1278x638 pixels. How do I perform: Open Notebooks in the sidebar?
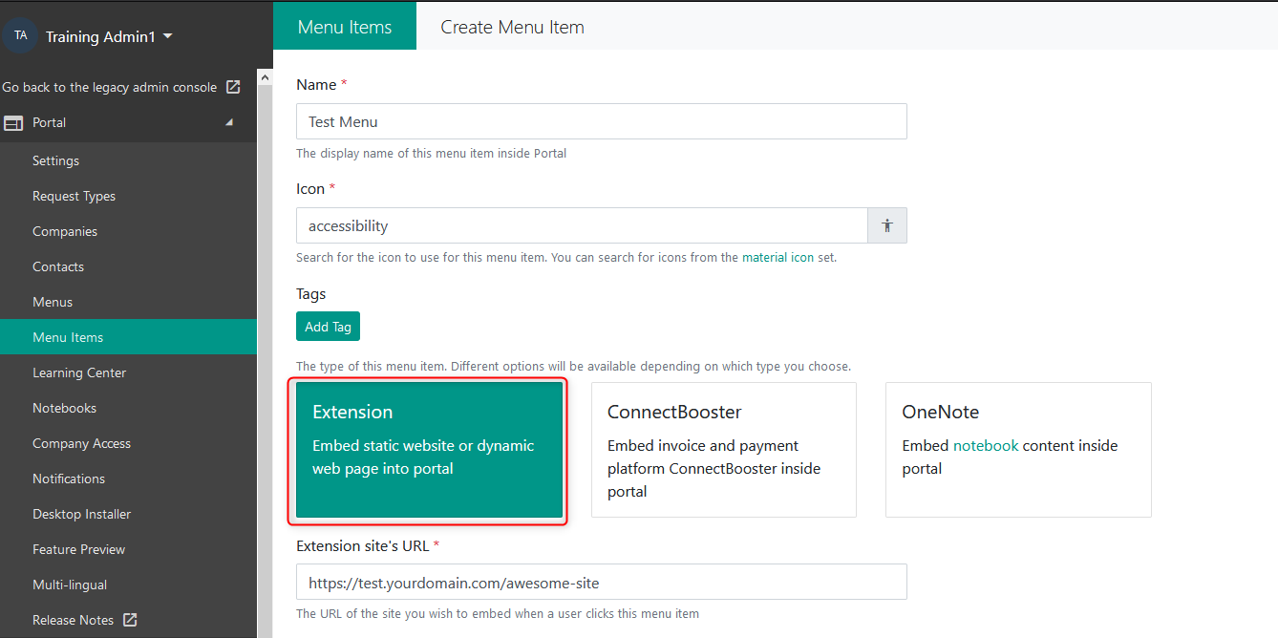[x=128, y=408]
